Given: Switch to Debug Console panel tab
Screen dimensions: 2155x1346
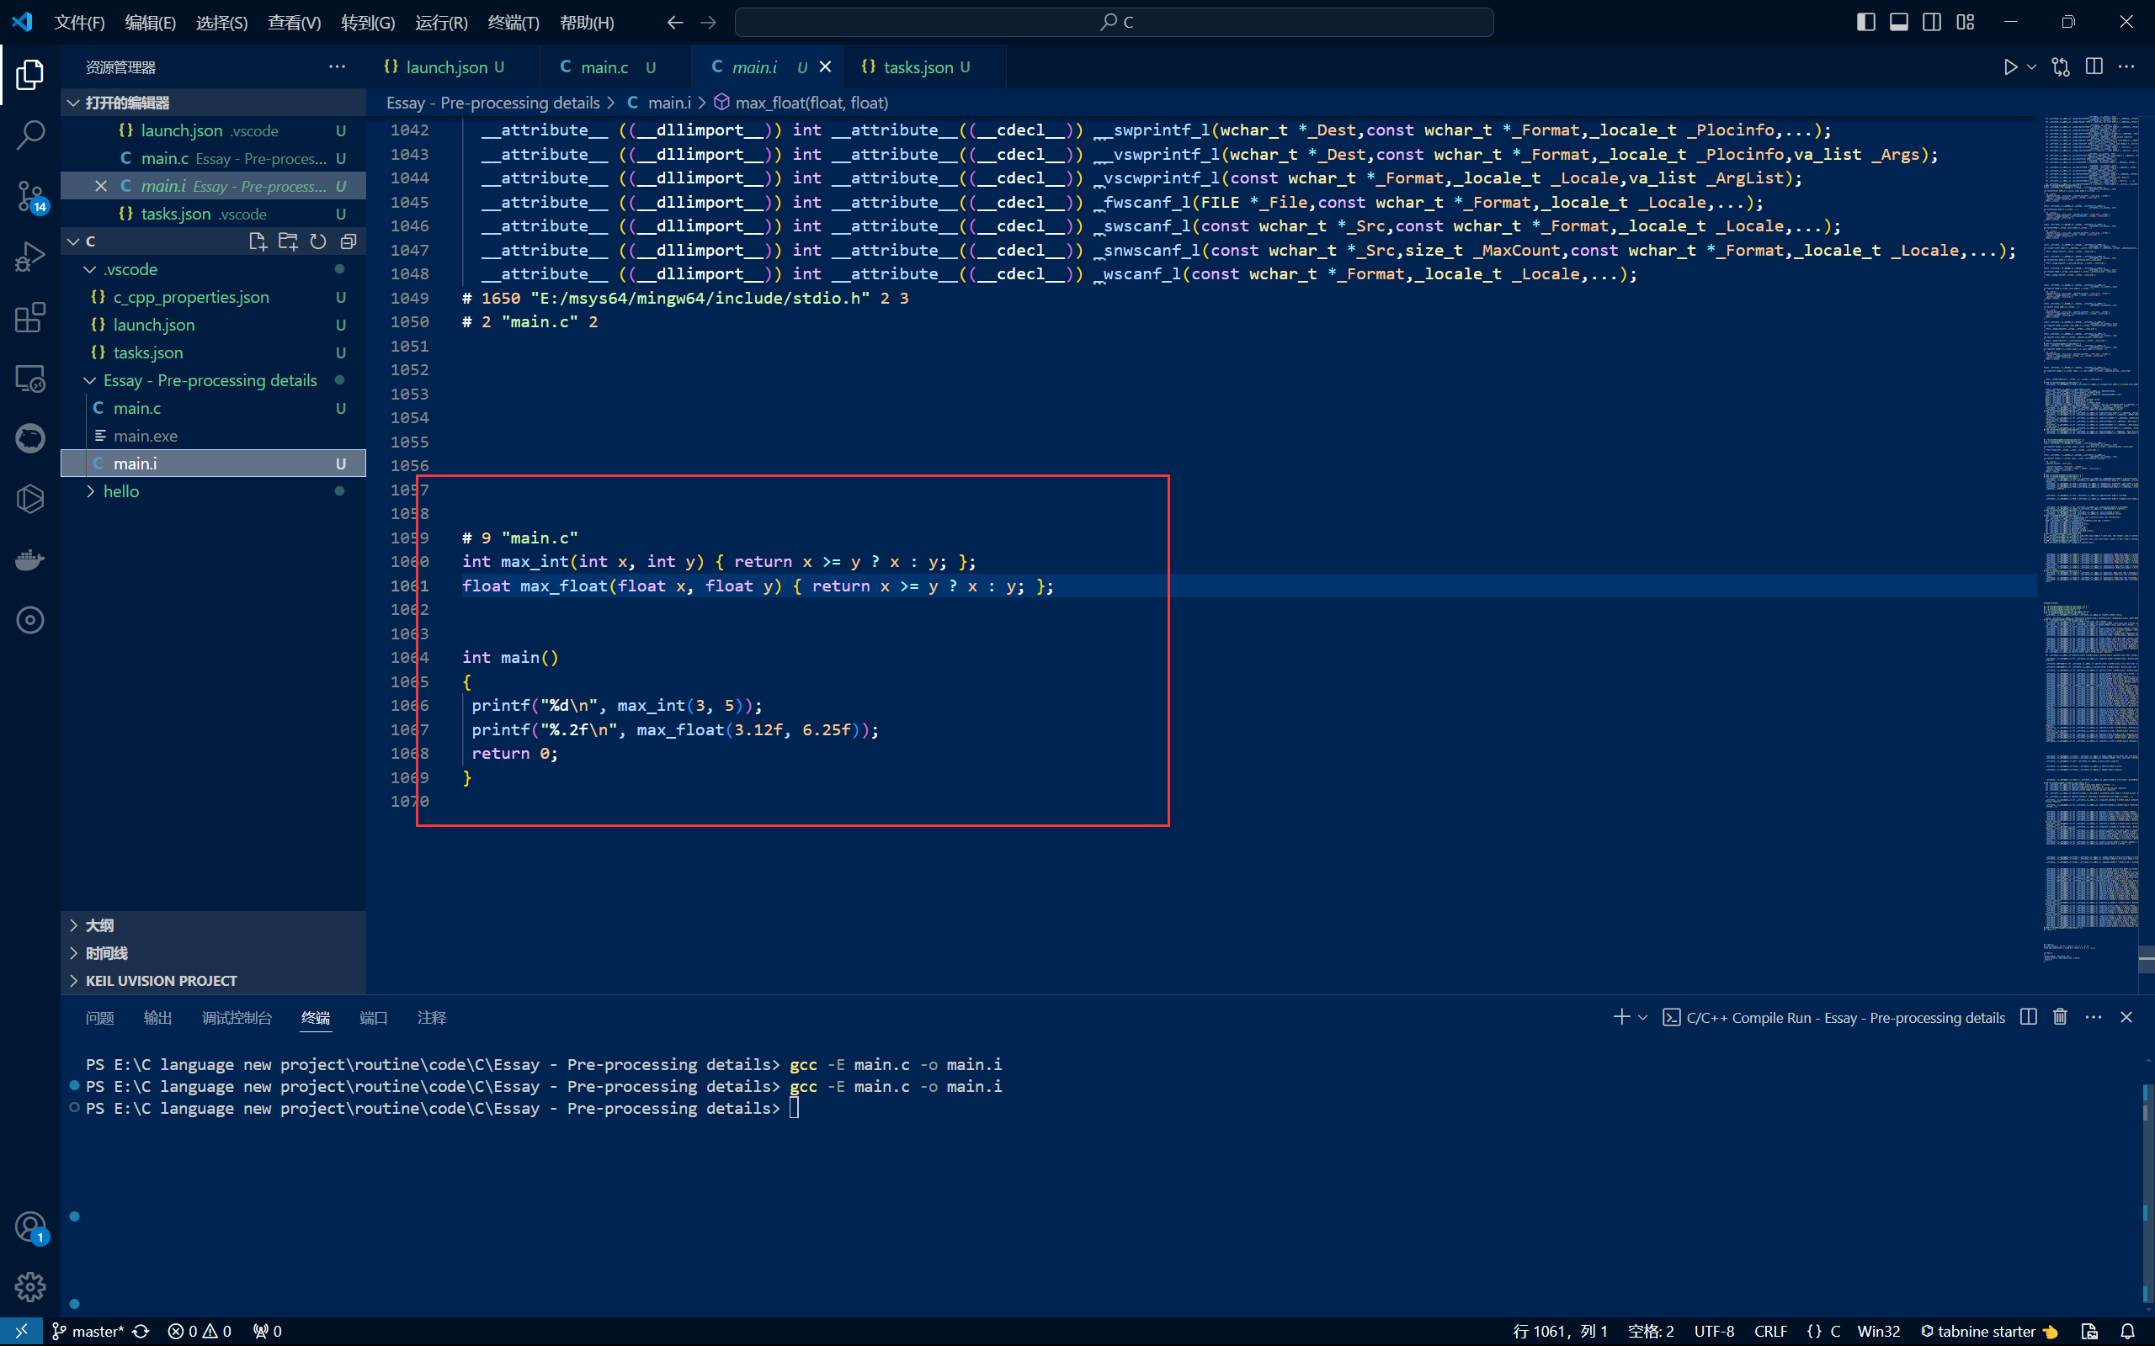Looking at the screenshot, I should coord(237,1018).
